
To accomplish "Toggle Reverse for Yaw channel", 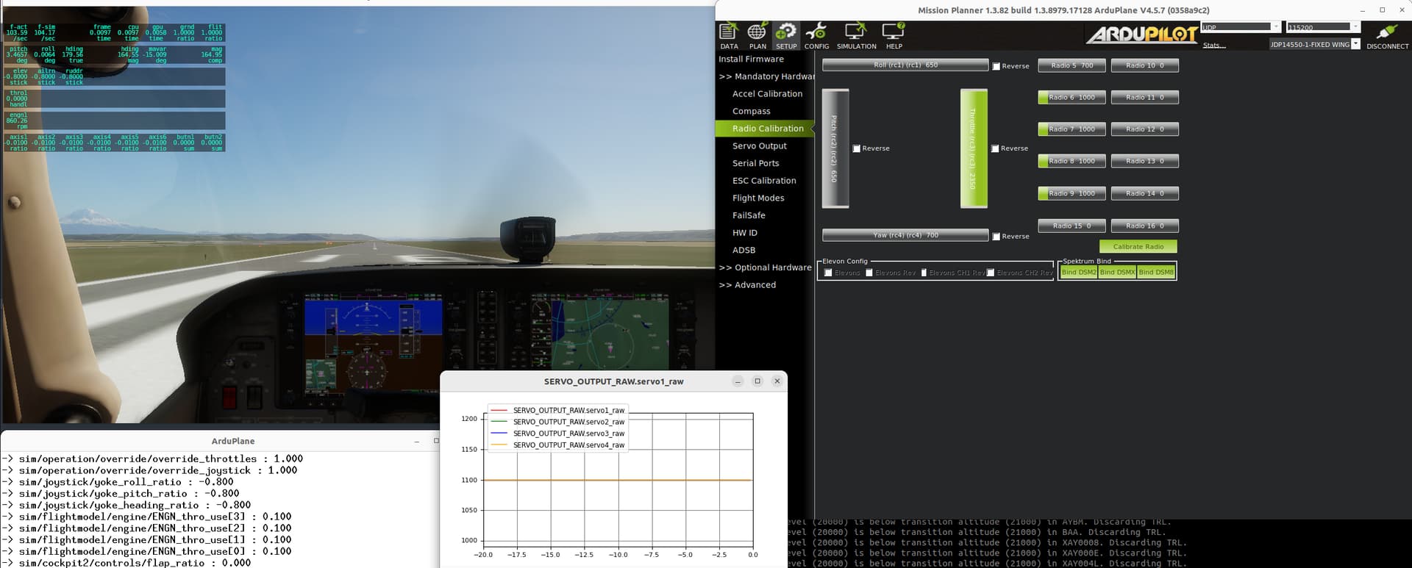I will click(x=996, y=237).
